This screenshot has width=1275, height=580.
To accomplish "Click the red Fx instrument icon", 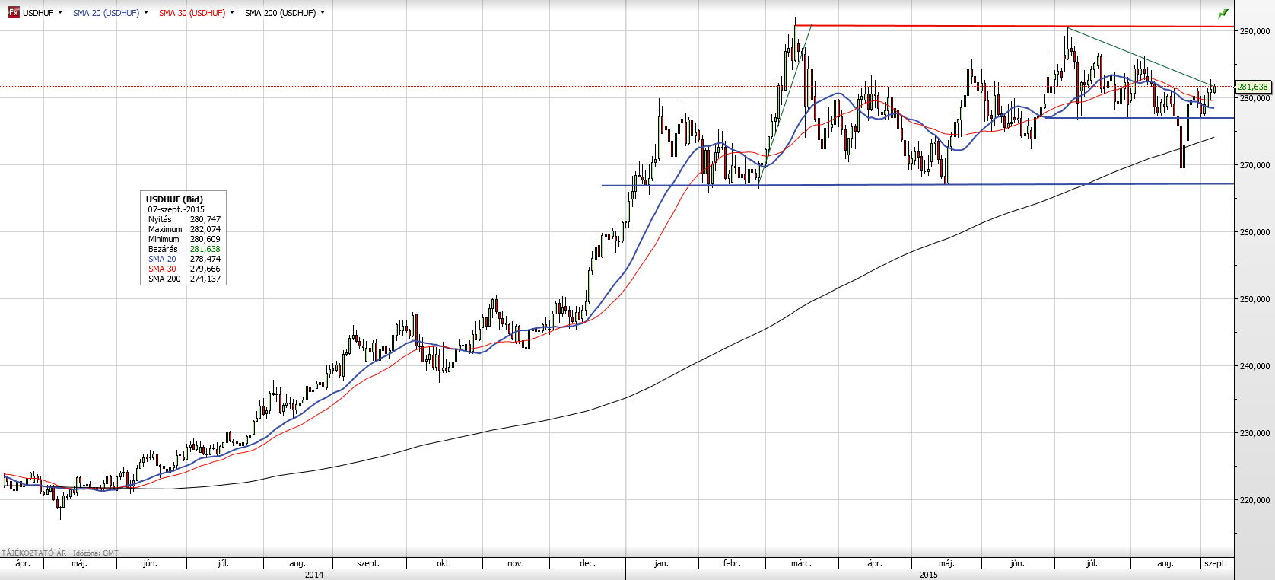I will [13, 13].
